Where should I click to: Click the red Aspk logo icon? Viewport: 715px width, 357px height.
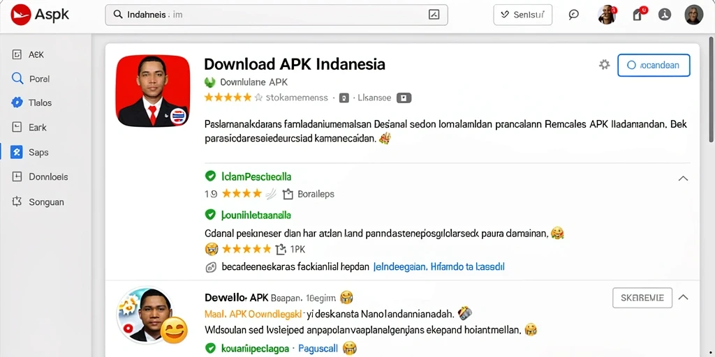click(x=20, y=15)
